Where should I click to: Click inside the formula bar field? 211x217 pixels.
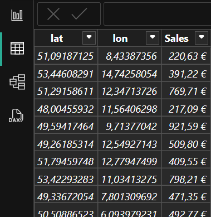(x=157, y=14)
